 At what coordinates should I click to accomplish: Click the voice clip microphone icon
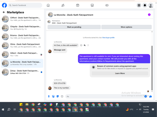tap(49, 96)
